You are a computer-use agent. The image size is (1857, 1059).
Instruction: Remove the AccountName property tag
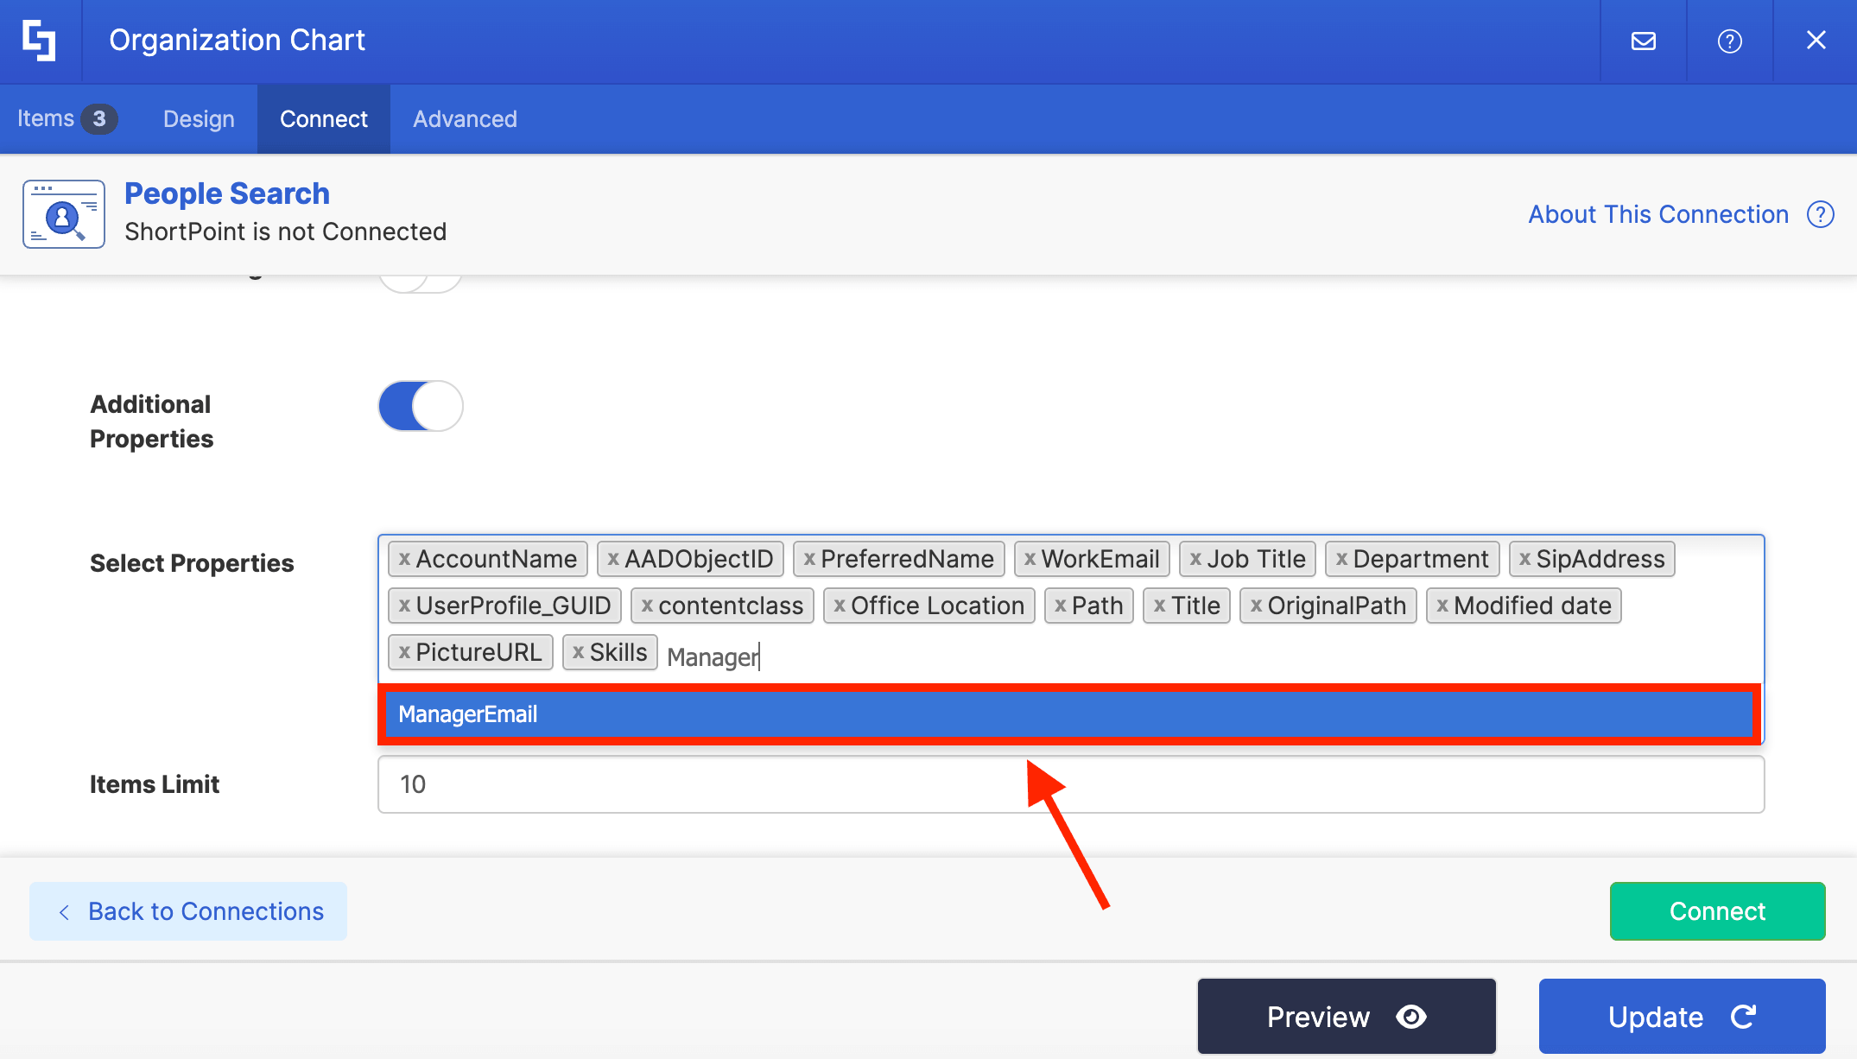[x=404, y=559]
